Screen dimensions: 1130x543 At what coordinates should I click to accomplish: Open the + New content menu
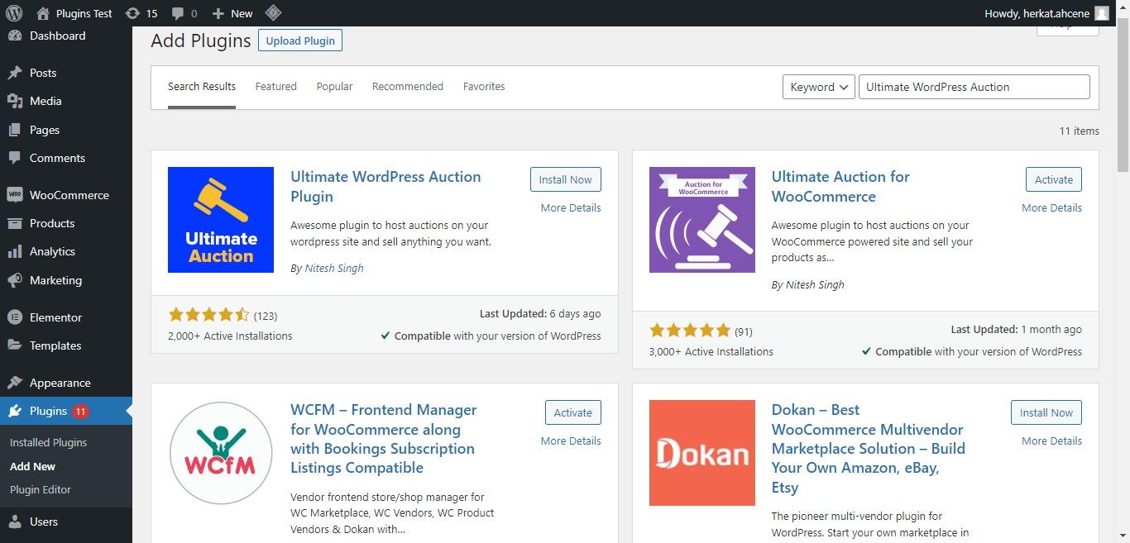232,13
